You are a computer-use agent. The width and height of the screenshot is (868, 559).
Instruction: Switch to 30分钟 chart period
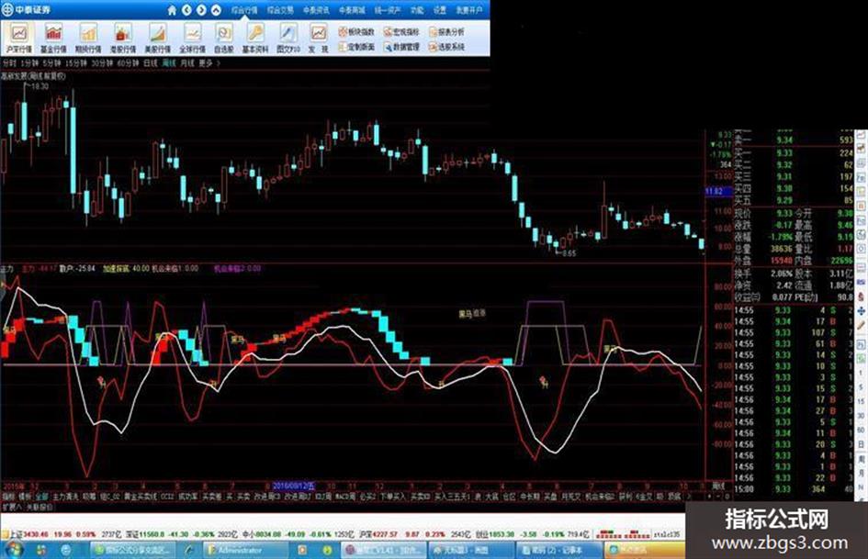102,63
